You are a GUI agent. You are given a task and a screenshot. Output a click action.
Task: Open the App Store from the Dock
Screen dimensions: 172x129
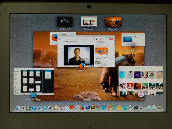click(34, 108)
